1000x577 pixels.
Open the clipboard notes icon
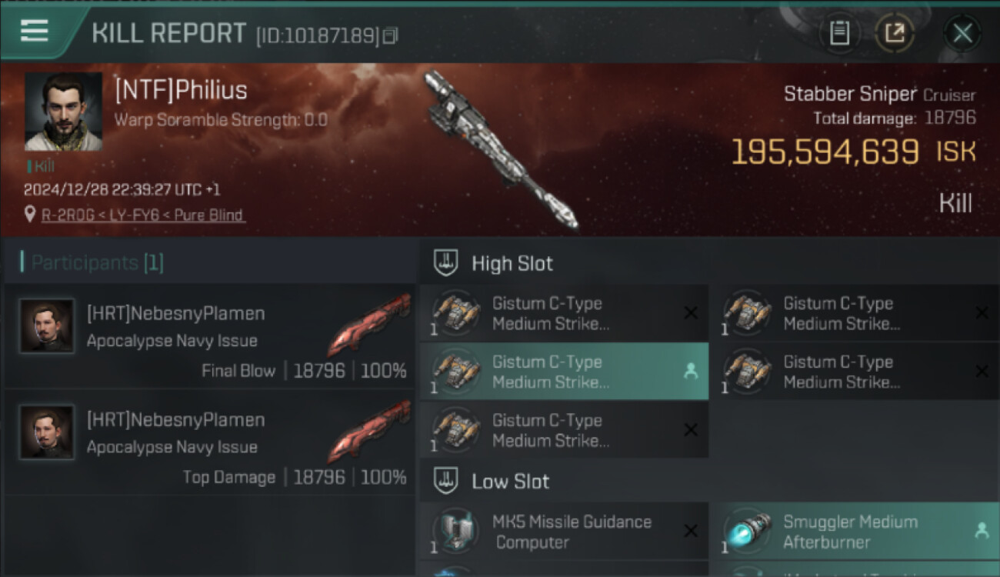(x=839, y=33)
